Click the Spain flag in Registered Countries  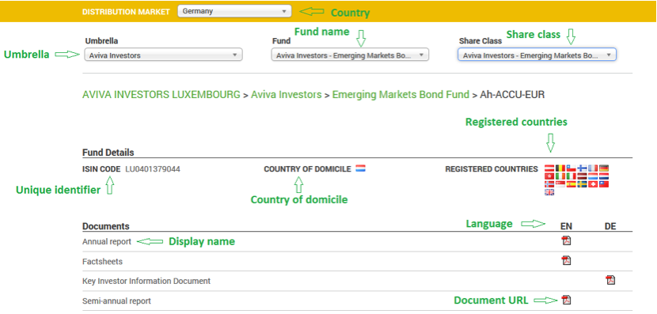pyautogui.click(x=571, y=184)
